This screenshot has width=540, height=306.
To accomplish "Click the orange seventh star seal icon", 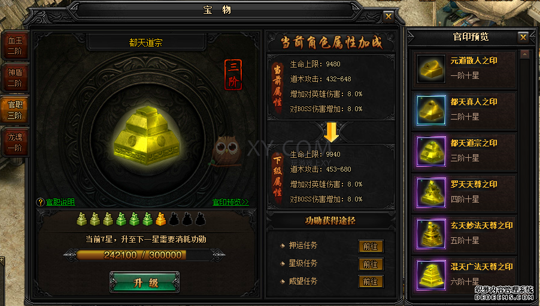I will click(x=161, y=219).
